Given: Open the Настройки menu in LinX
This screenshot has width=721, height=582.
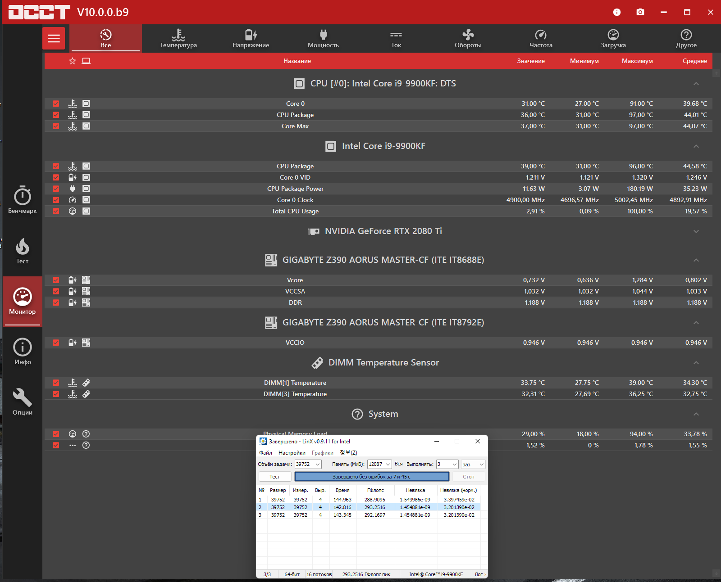Looking at the screenshot, I should (x=292, y=453).
